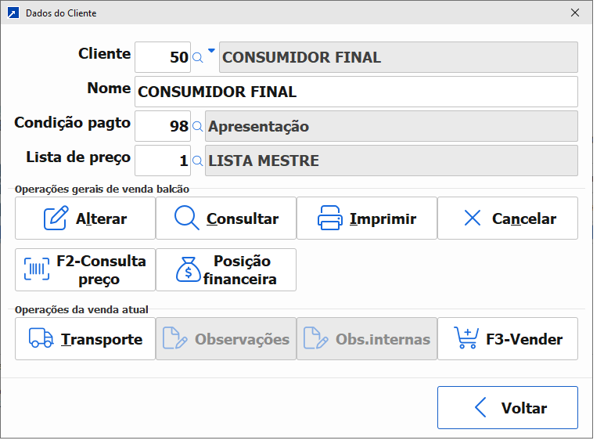Click the truck icon on Transporte

tap(41, 339)
